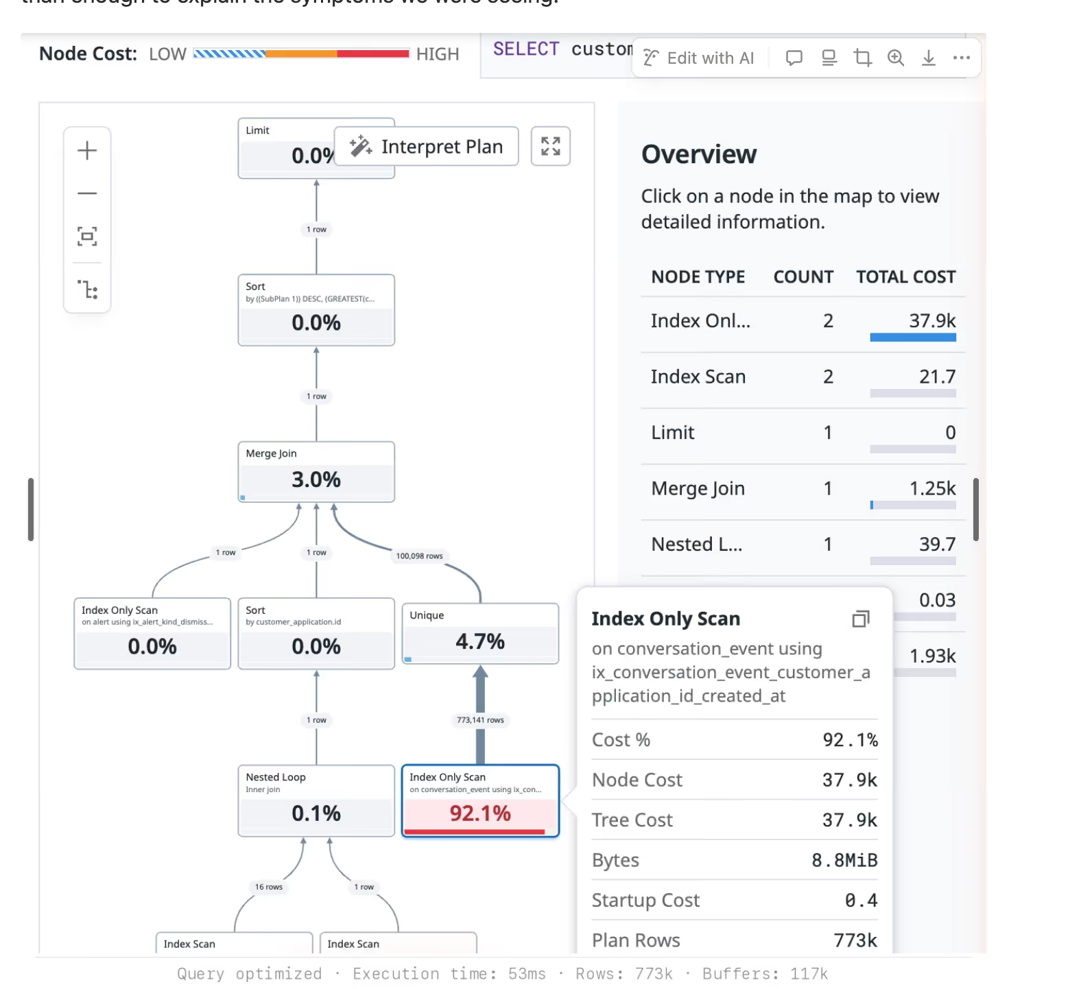
Task: Click the Interpret Plan button
Action: pos(426,146)
